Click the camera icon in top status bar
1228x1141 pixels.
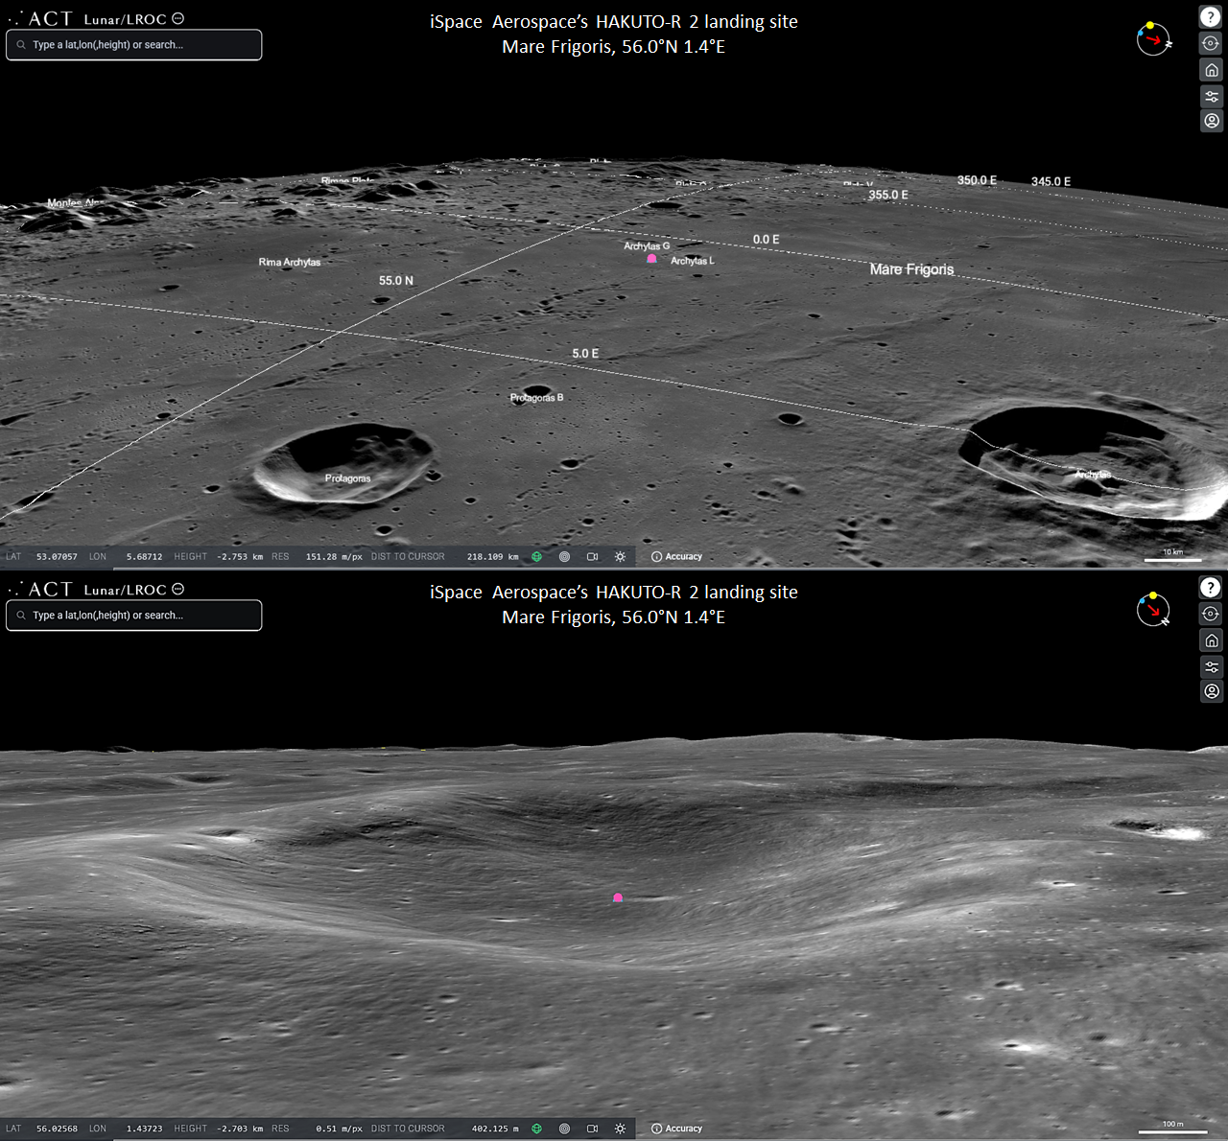pos(593,556)
